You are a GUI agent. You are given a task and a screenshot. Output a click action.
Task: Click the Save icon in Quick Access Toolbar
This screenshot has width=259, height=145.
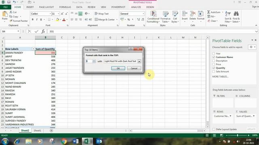9,2
